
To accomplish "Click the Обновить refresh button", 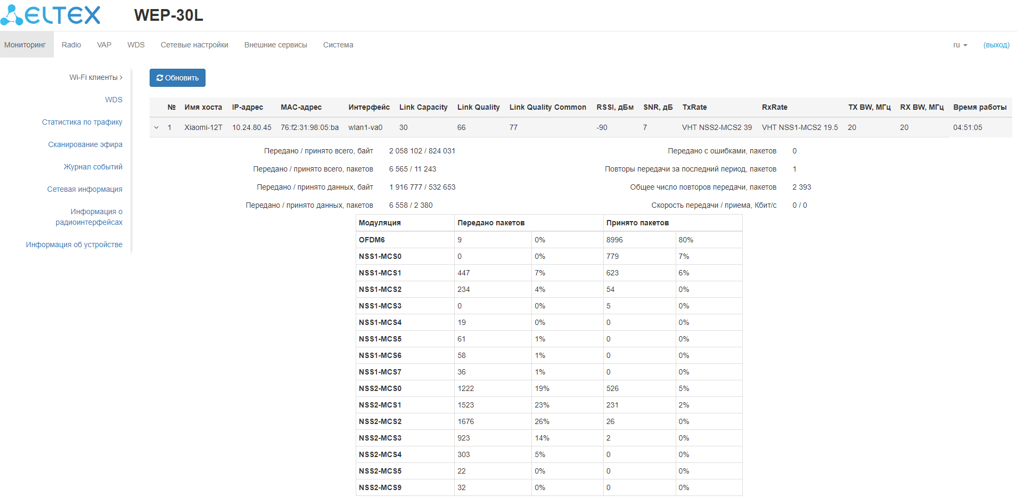I will click(x=177, y=78).
